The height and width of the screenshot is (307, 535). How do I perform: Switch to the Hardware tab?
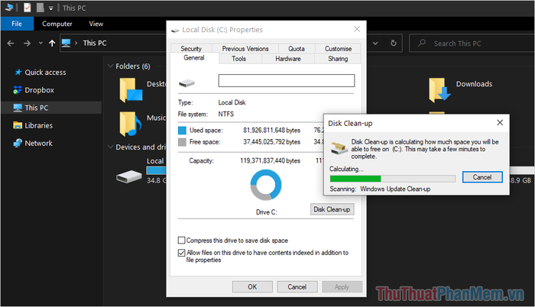288,59
